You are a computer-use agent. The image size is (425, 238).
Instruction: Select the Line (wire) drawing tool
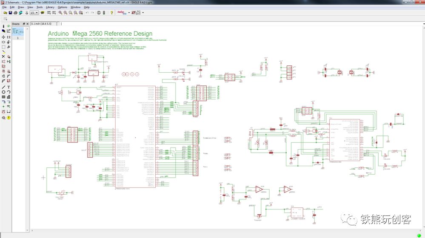click(x=3, y=87)
